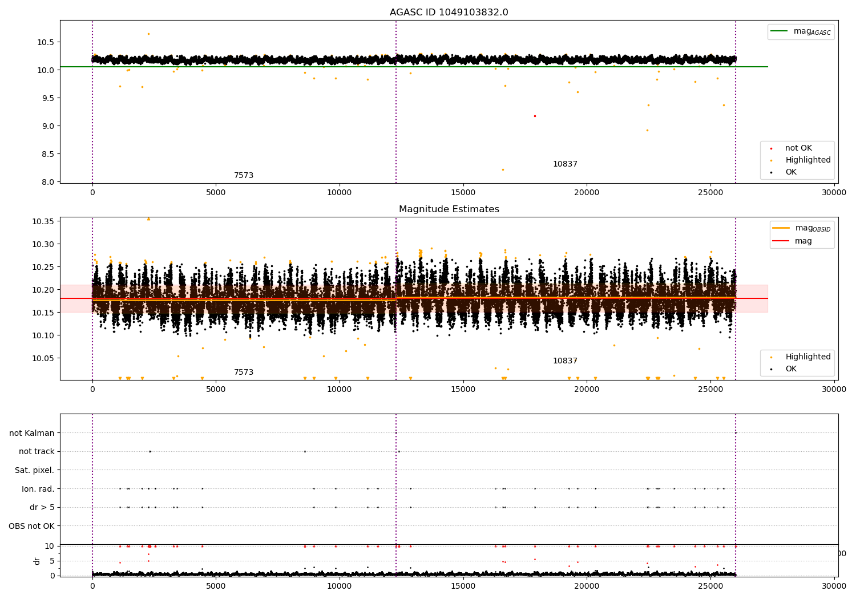Viewport: 856px width, 599px height.
Task: Click the '9.0' y-axis tick label in top panel
Action: 48,126
